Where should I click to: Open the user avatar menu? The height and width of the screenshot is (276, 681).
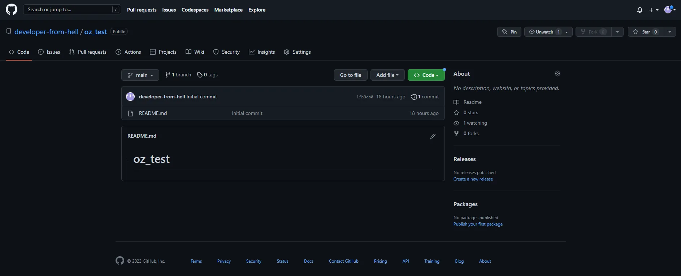coord(670,10)
